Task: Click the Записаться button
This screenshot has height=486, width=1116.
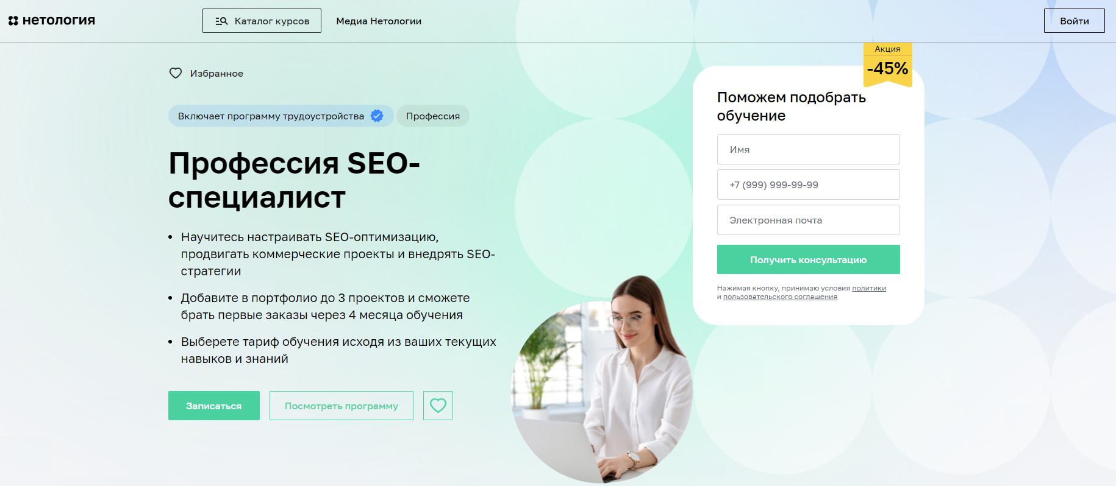Action: point(214,406)
